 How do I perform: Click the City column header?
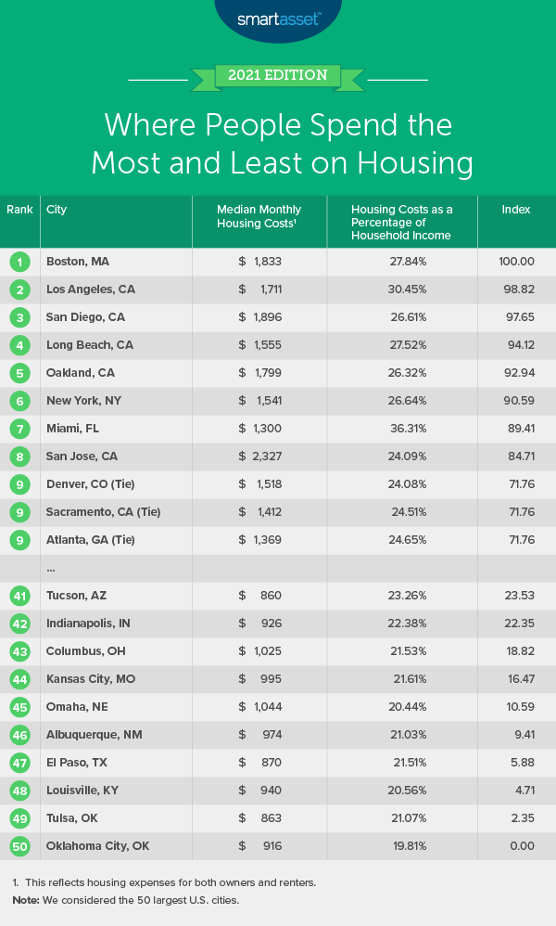coord(57,210)
